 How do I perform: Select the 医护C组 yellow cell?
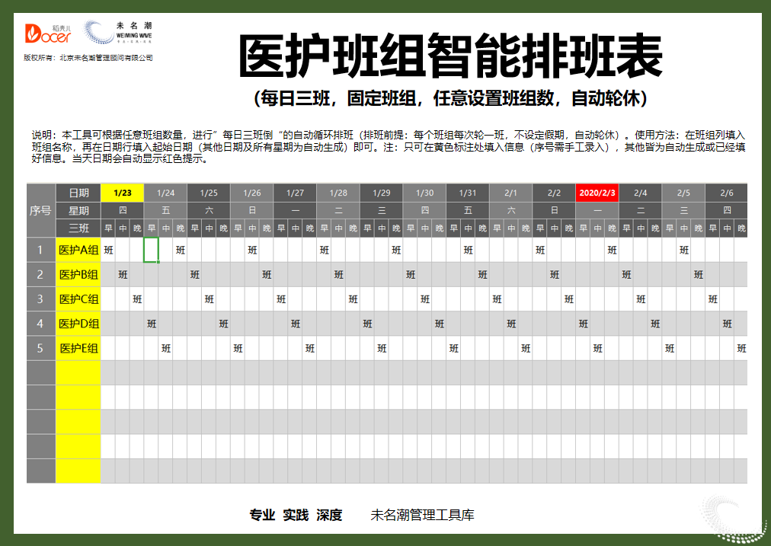pos(78,299)
